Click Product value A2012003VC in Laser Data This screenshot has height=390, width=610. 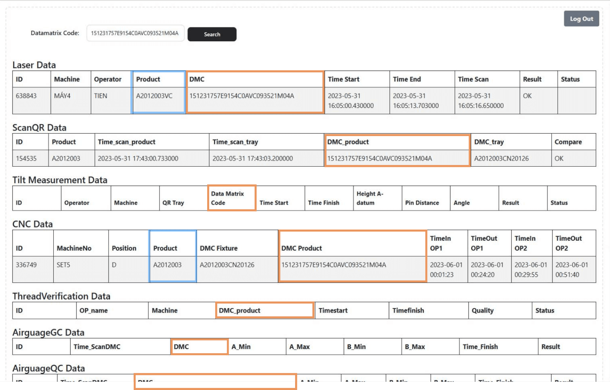pyautogui.click(x=154, y=96)
